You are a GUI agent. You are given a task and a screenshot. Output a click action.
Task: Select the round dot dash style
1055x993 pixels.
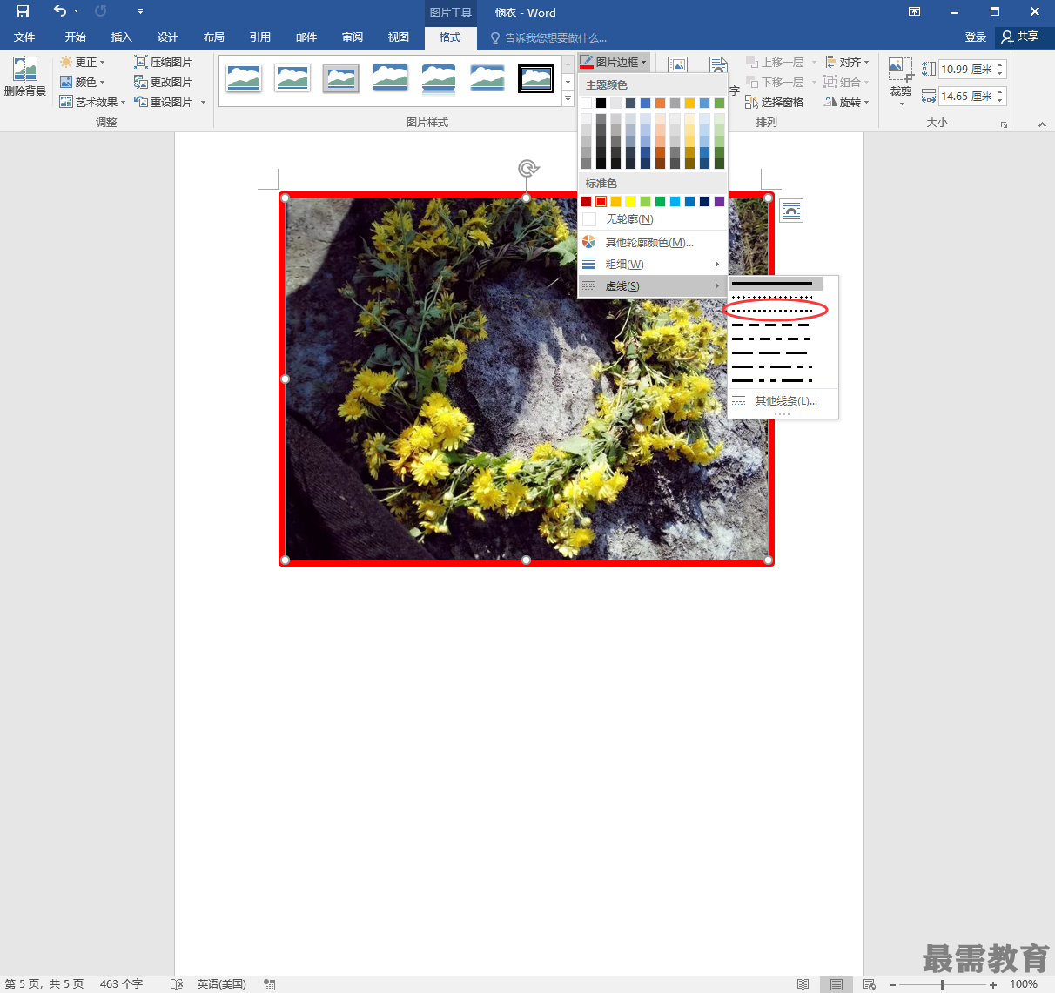[772, 298]
